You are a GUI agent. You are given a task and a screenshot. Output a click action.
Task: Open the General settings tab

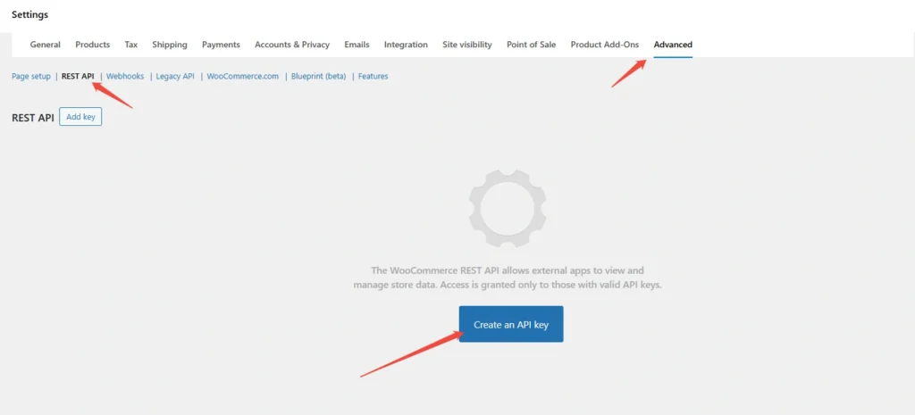[45, 45]
